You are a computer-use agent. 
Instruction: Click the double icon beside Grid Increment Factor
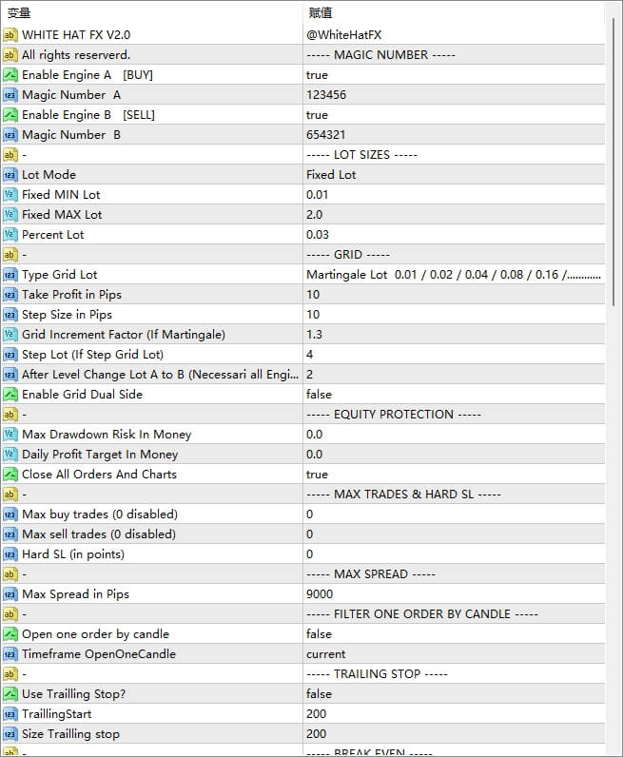(x=10, y=335)
